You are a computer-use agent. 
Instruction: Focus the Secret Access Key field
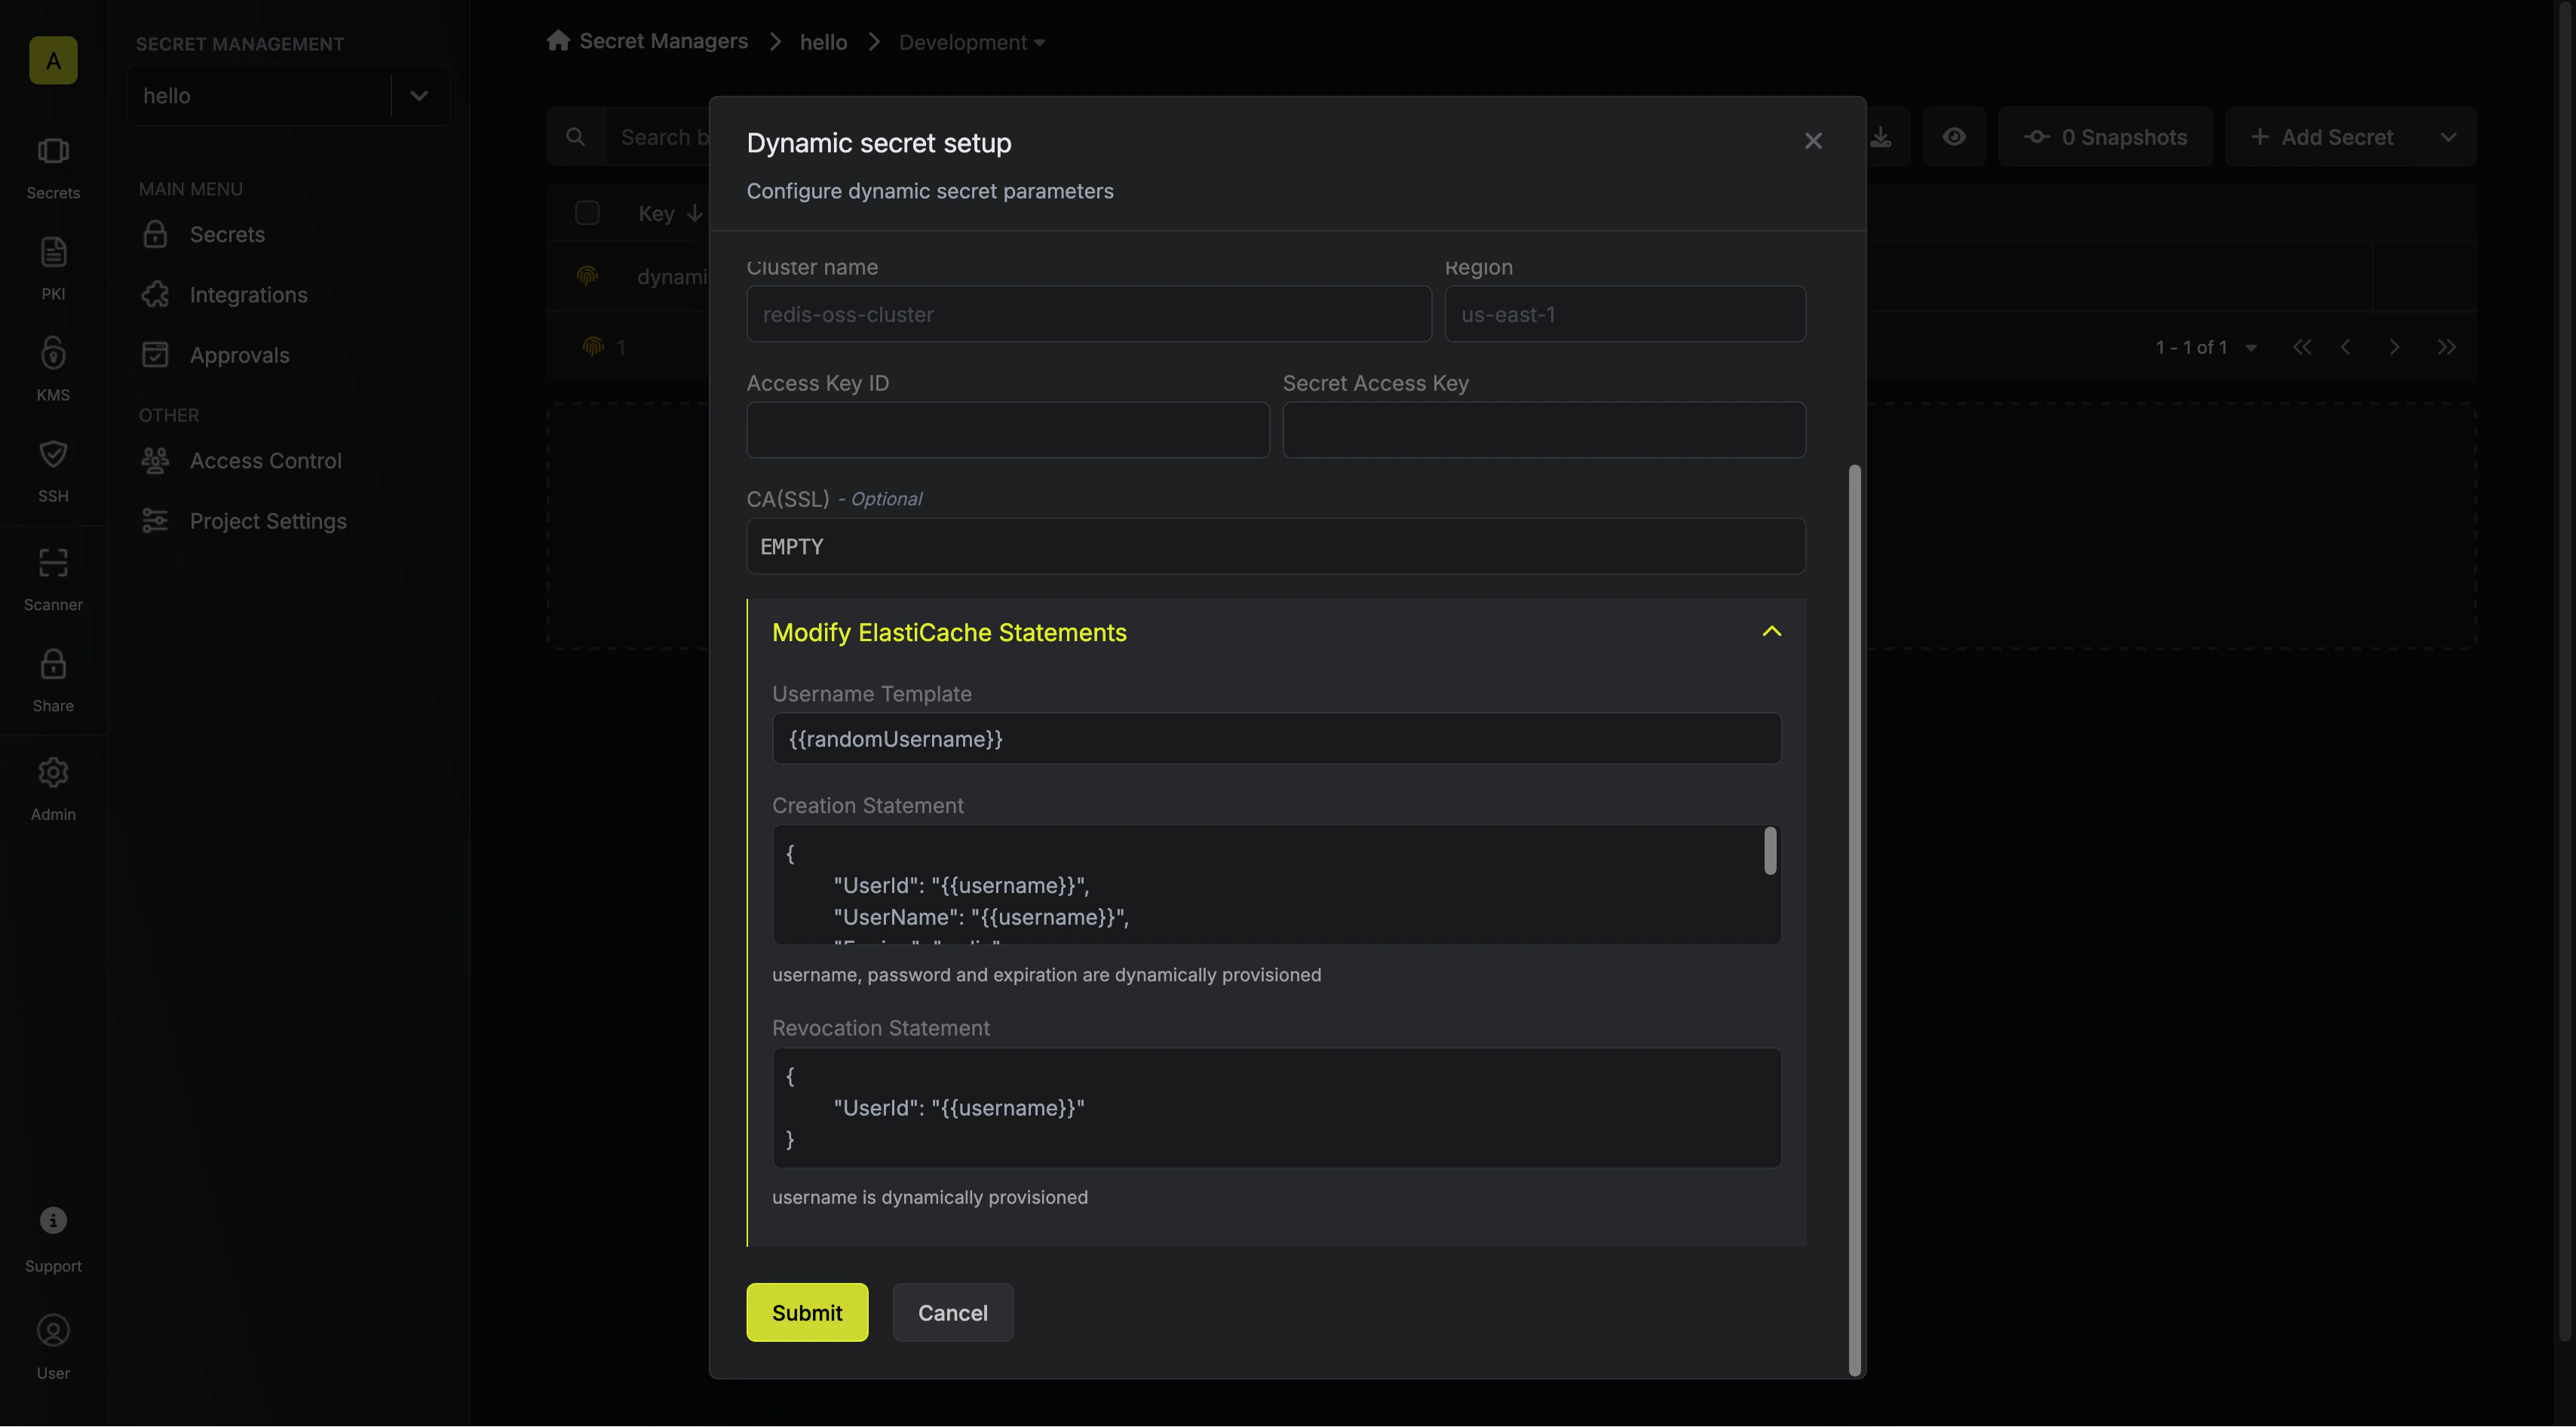(1543, 430)
